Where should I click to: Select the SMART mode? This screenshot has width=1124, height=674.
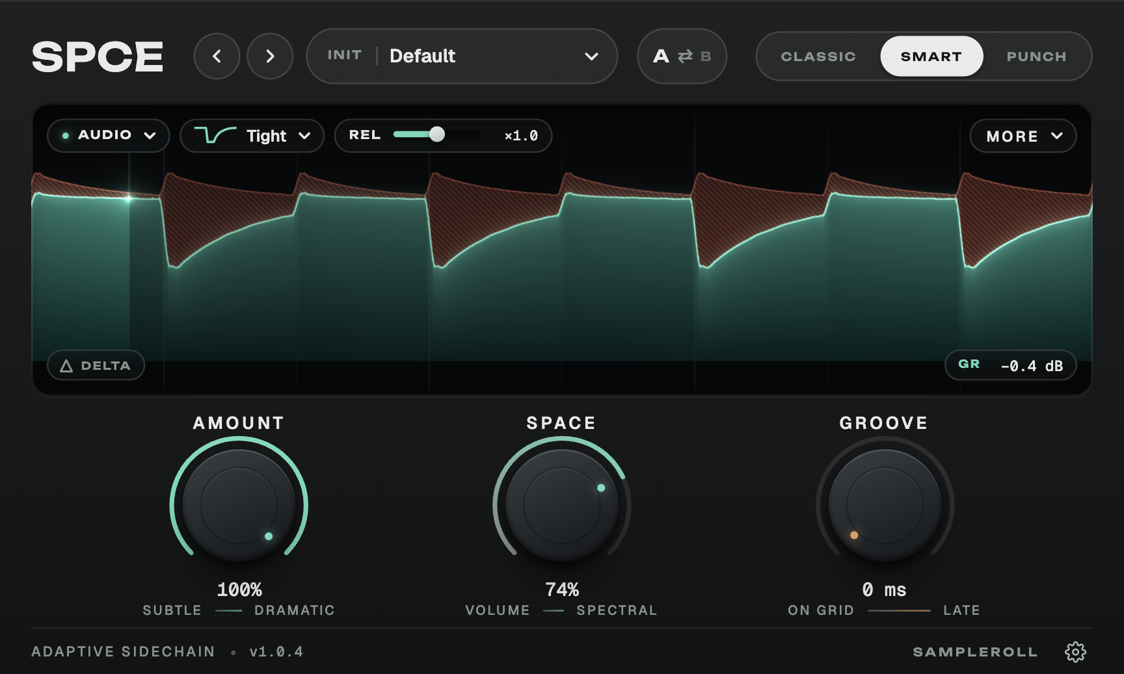click(x=931, y=57)
